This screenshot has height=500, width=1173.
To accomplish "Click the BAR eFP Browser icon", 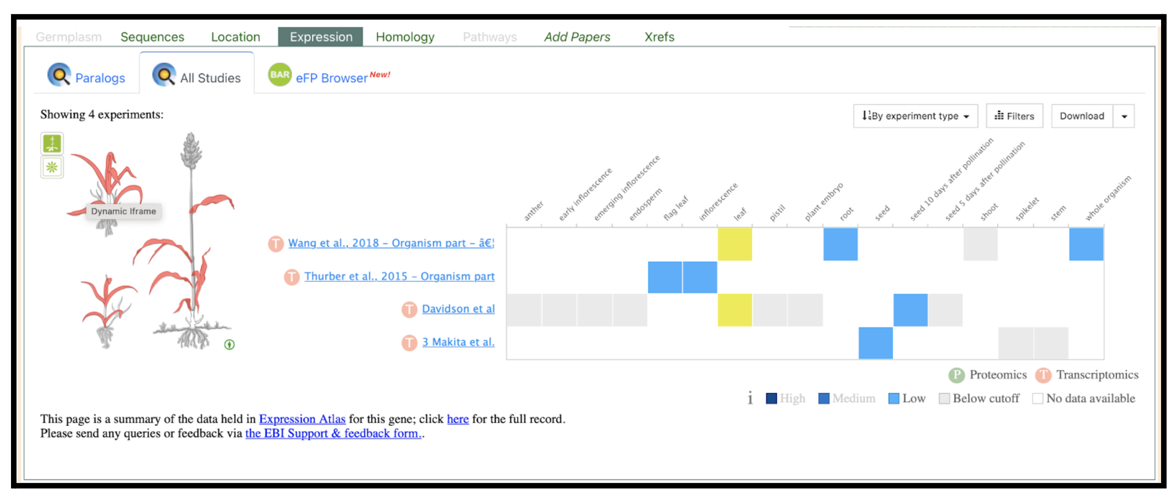I will pyautogui.click(x=280, y=75).
